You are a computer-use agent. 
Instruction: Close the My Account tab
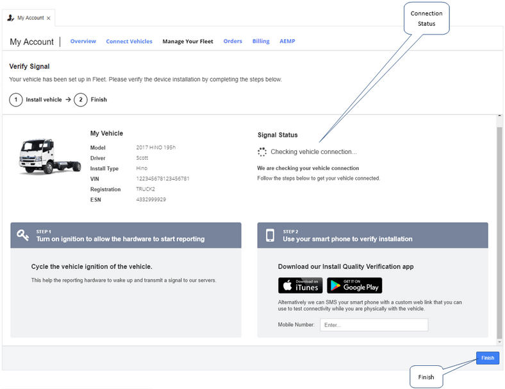[48, 19]
